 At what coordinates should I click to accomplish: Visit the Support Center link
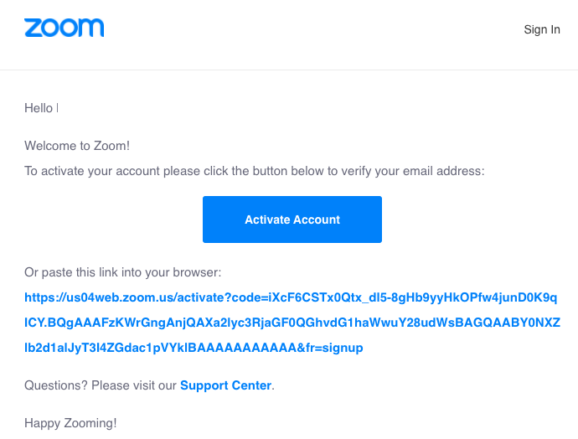[x=225, y=385]
